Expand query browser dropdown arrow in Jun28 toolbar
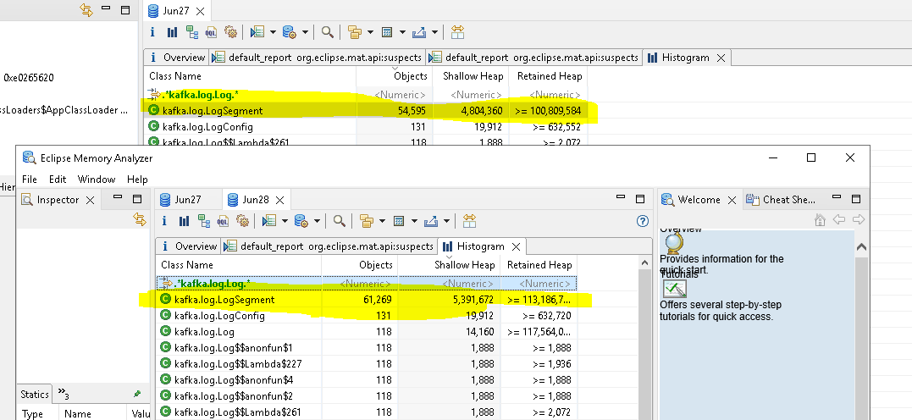 317,221
